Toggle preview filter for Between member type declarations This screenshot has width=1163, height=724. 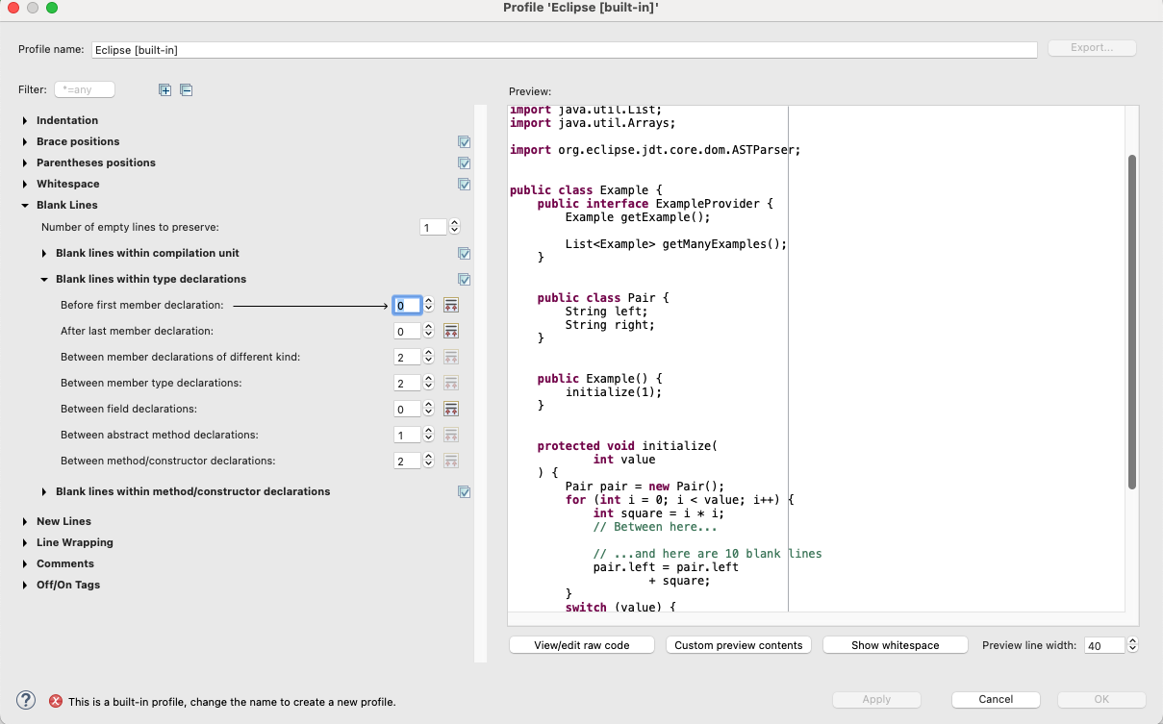coord(450,383)
